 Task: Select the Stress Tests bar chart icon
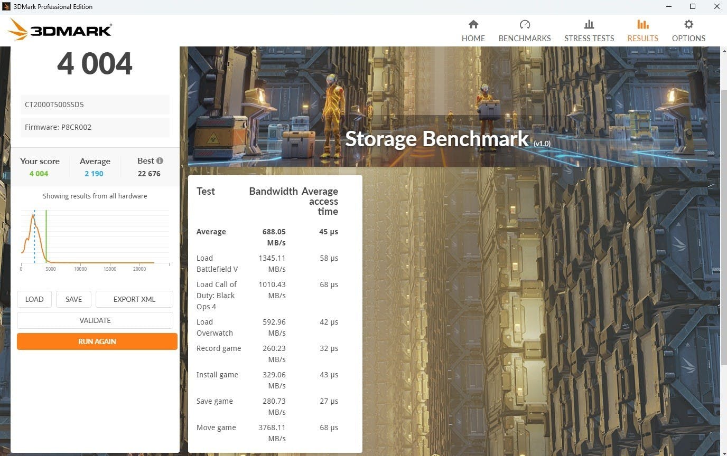pos(589,24)
